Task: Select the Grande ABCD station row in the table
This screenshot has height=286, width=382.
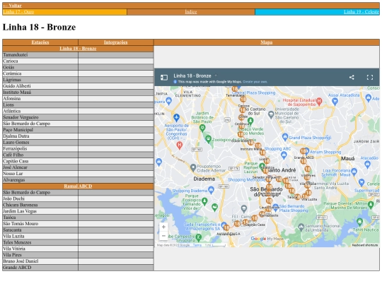Action: 78,268
